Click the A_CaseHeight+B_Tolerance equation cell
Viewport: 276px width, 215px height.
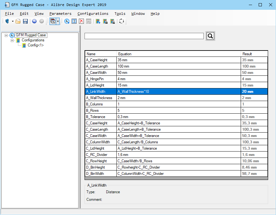click(x=179, y=123)
